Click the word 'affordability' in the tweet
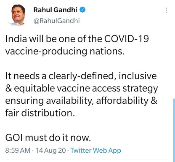The height and width of the screenshot is (162, 175). [x=122, y=101]
